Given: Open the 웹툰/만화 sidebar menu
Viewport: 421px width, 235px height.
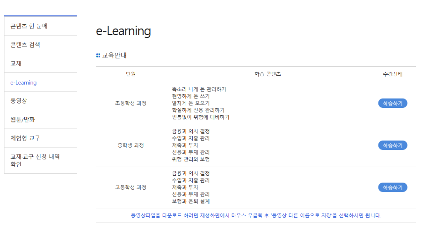Looking at the screenshot, I should point(41,120).
